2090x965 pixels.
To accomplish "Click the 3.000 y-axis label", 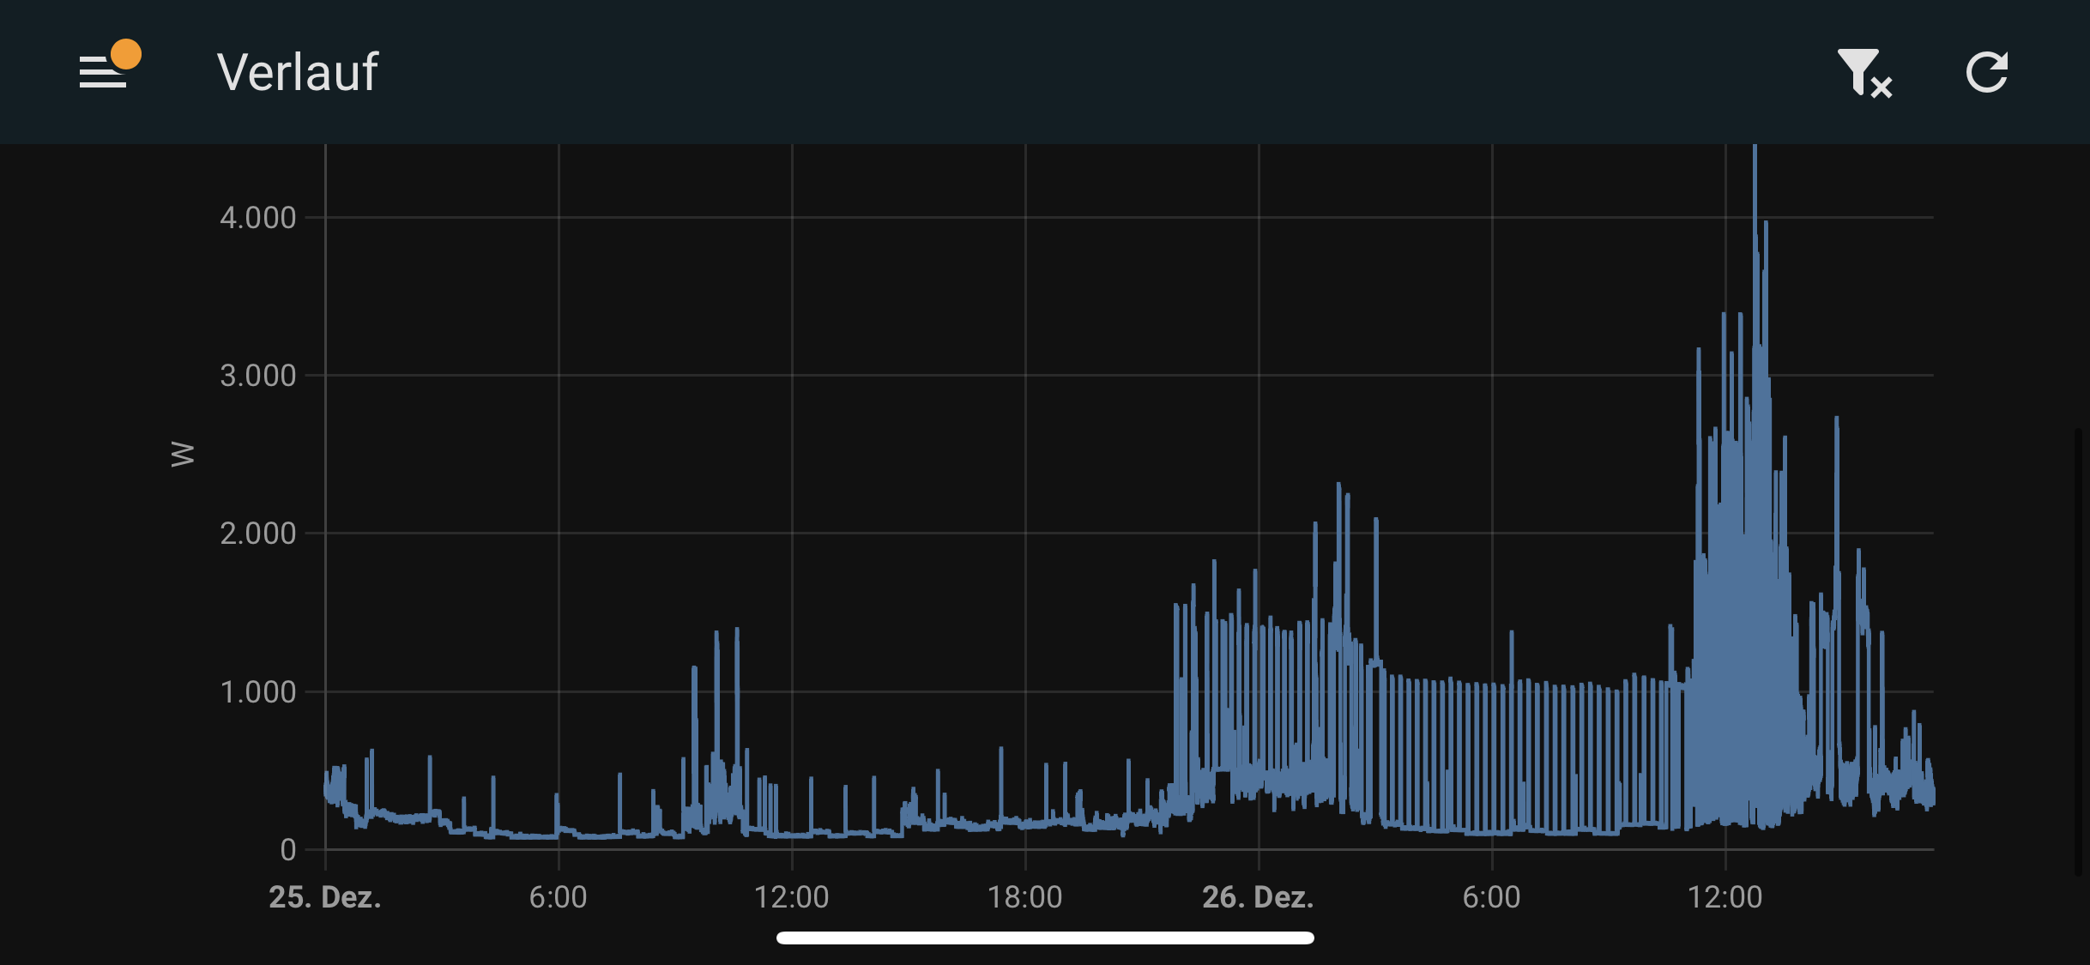I will click(x=257, y=376).
